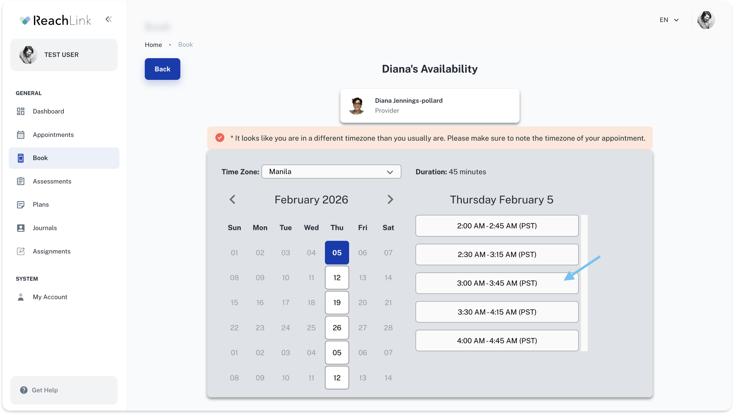Click the time slots list scrollbar
734x415 pixels.
point(584,282)
